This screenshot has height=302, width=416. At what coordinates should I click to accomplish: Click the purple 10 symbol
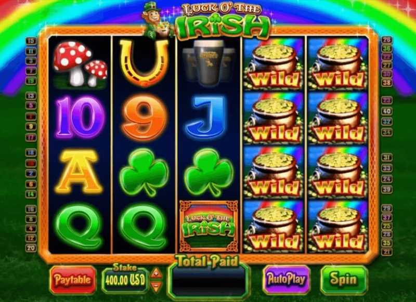(x=80, y=117)
